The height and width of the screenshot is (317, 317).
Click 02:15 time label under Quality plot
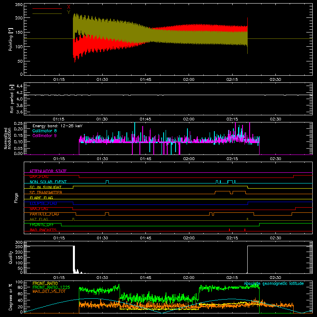click(x=232, y=278)
